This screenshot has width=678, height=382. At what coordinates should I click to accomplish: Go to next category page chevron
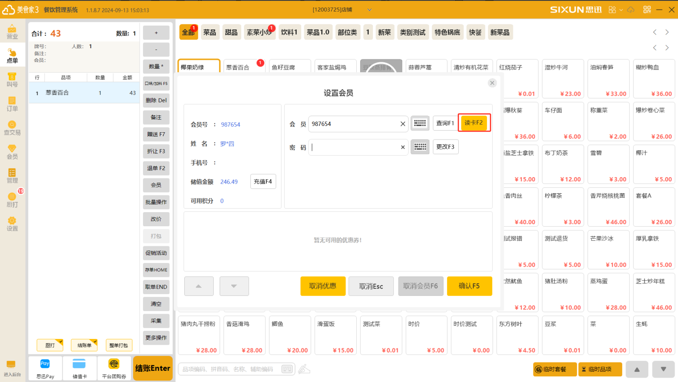pos(667,32)
